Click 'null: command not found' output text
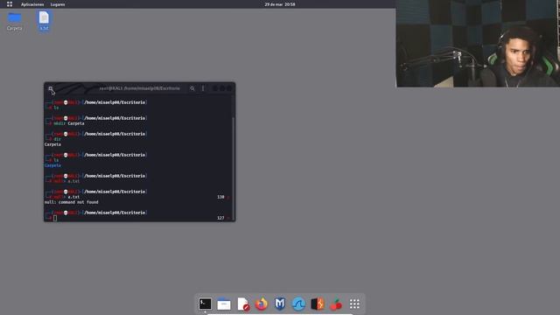Screen dimensions: 560x315 (x=71, y=202)
